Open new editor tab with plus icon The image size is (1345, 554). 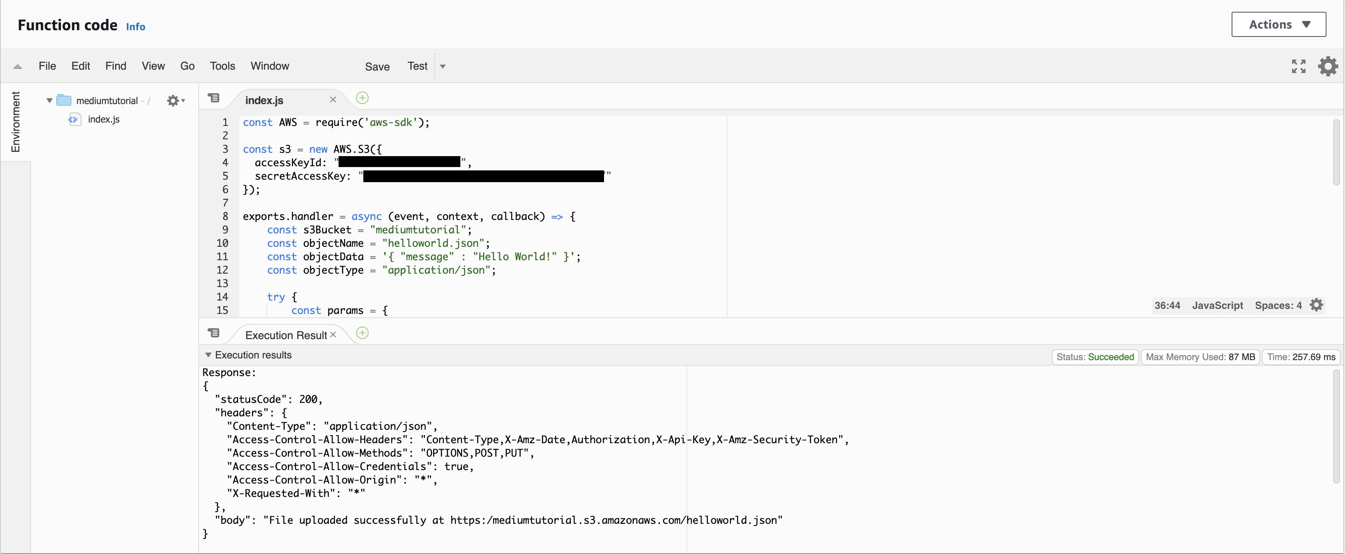tap(362, 98)
